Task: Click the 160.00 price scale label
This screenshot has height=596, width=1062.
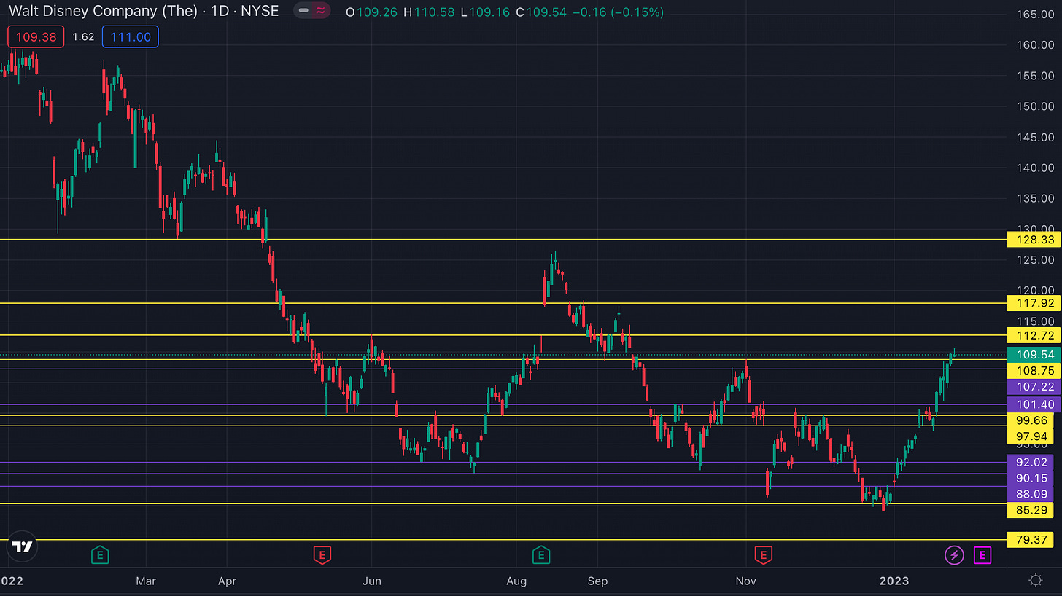Action: (1035, 44)
